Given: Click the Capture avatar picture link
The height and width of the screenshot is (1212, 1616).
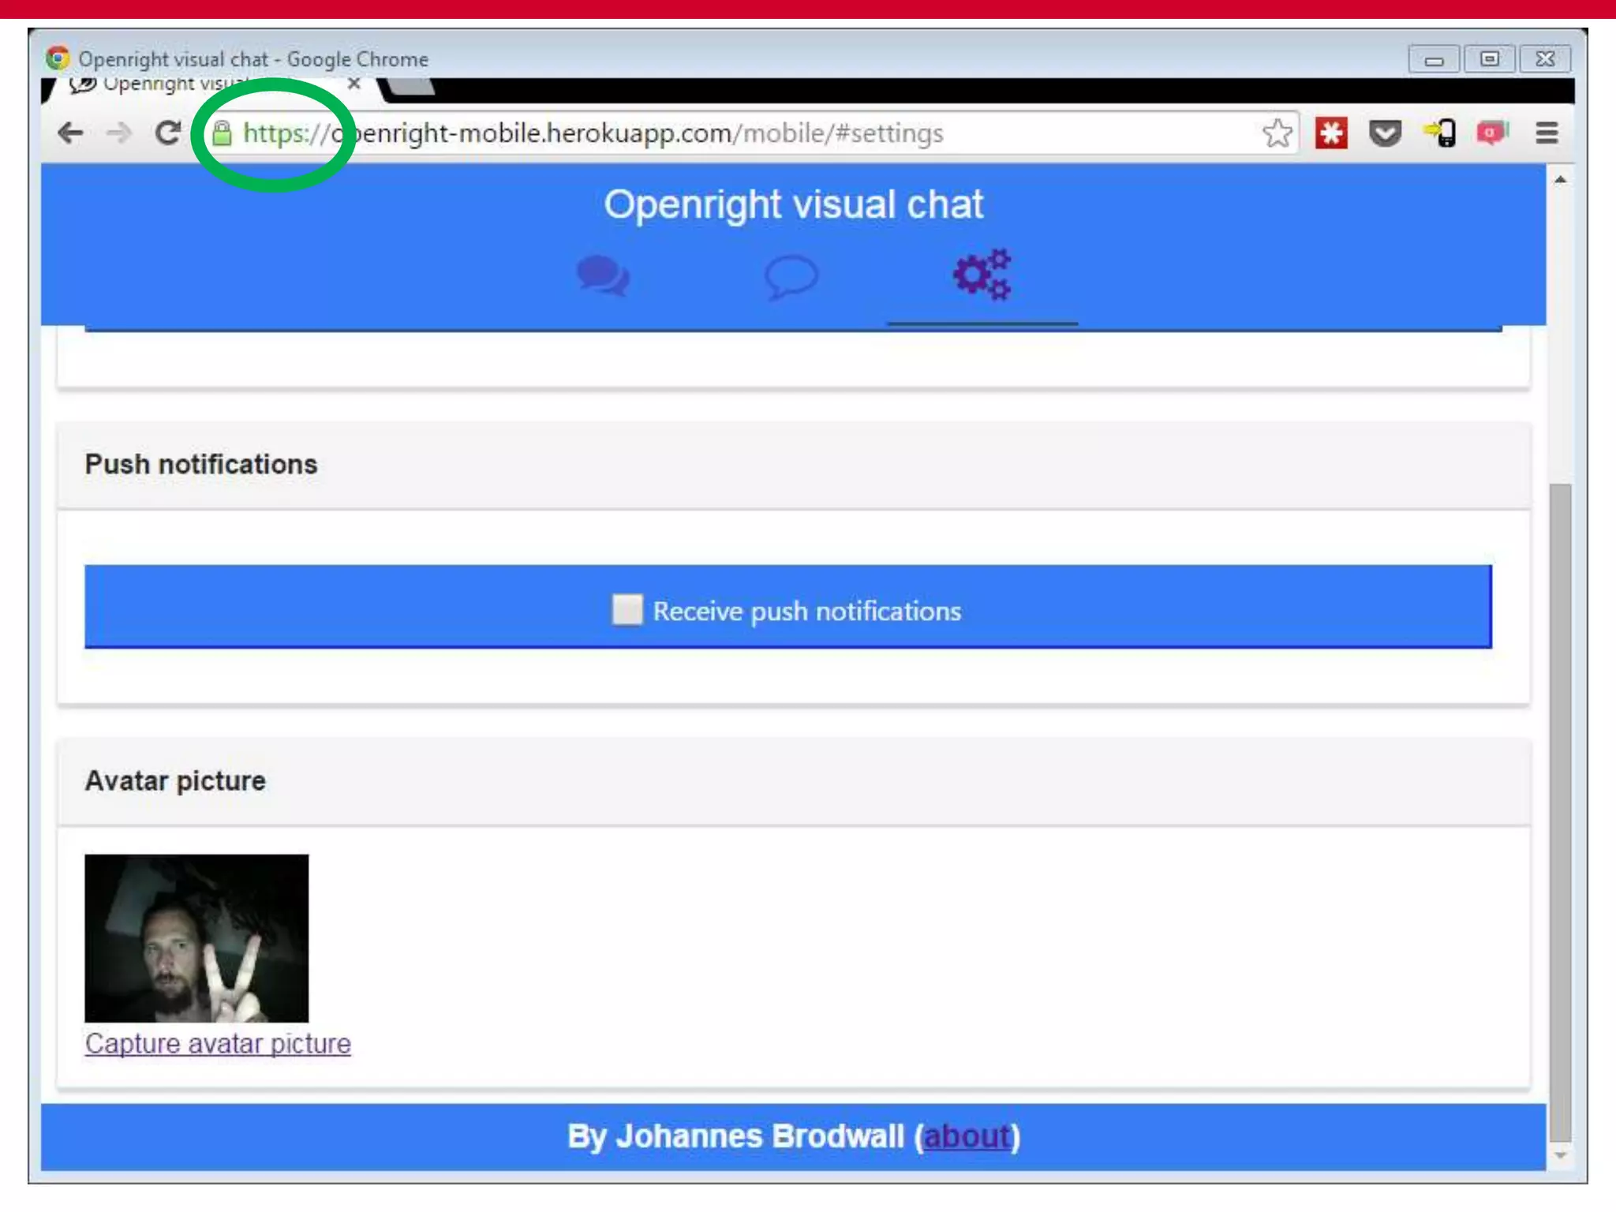Looking at the screenshot, I should [x=218, y=1043].
